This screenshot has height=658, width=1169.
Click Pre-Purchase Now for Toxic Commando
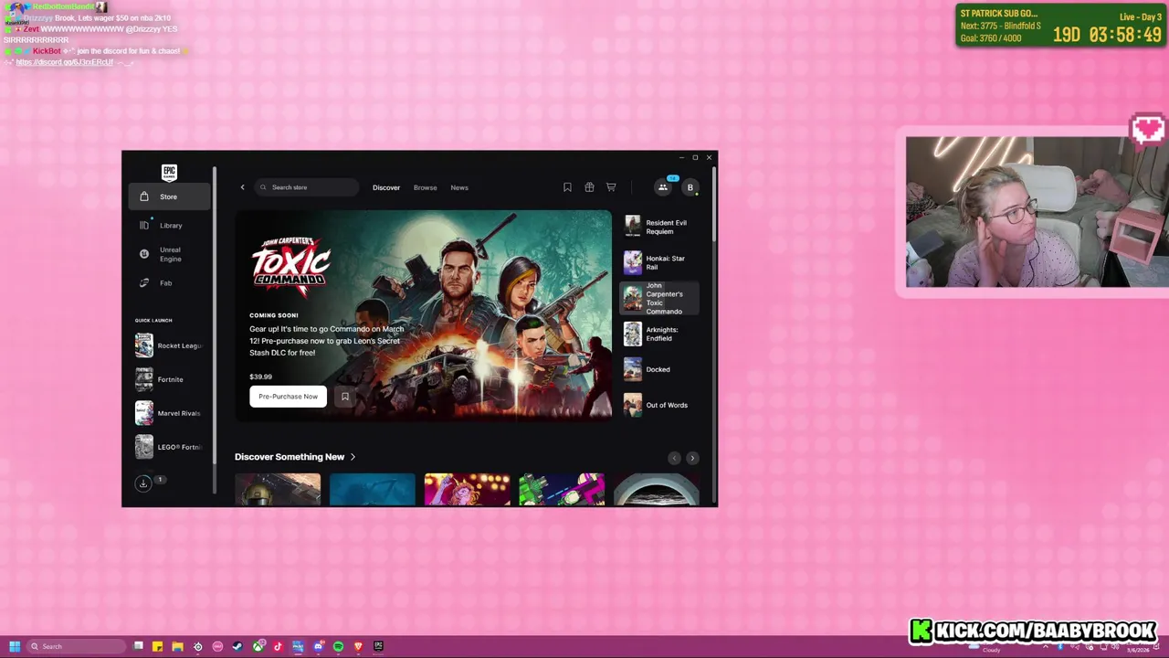coord(288,396)
